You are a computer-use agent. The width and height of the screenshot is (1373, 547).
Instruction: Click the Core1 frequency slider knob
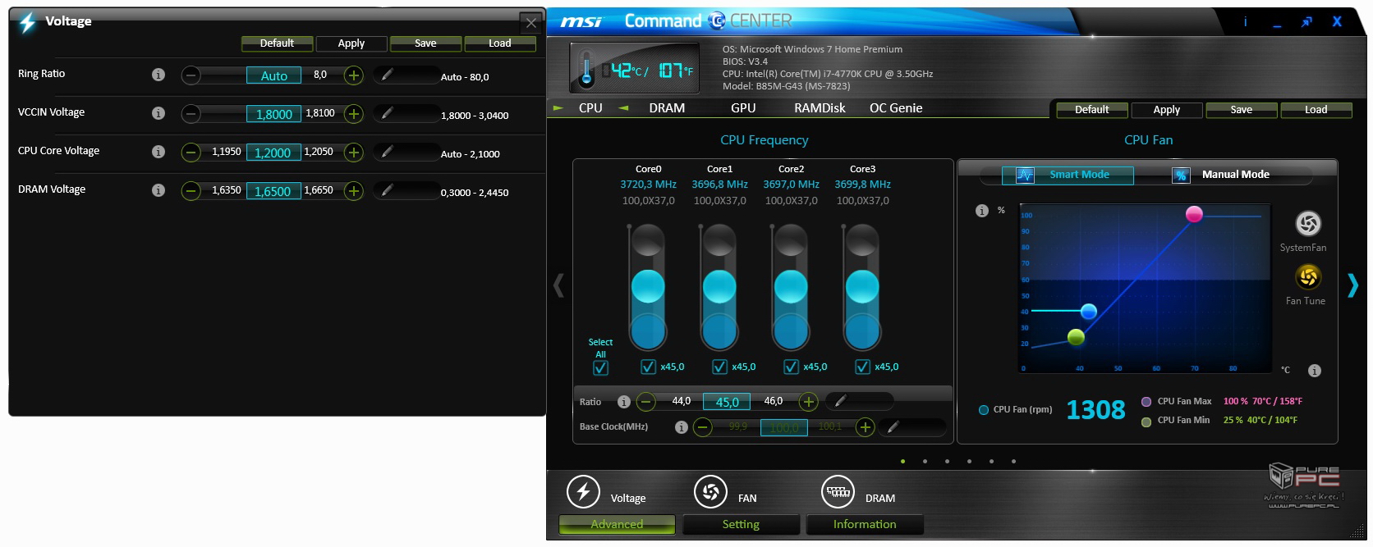click(x=719, y=287)
